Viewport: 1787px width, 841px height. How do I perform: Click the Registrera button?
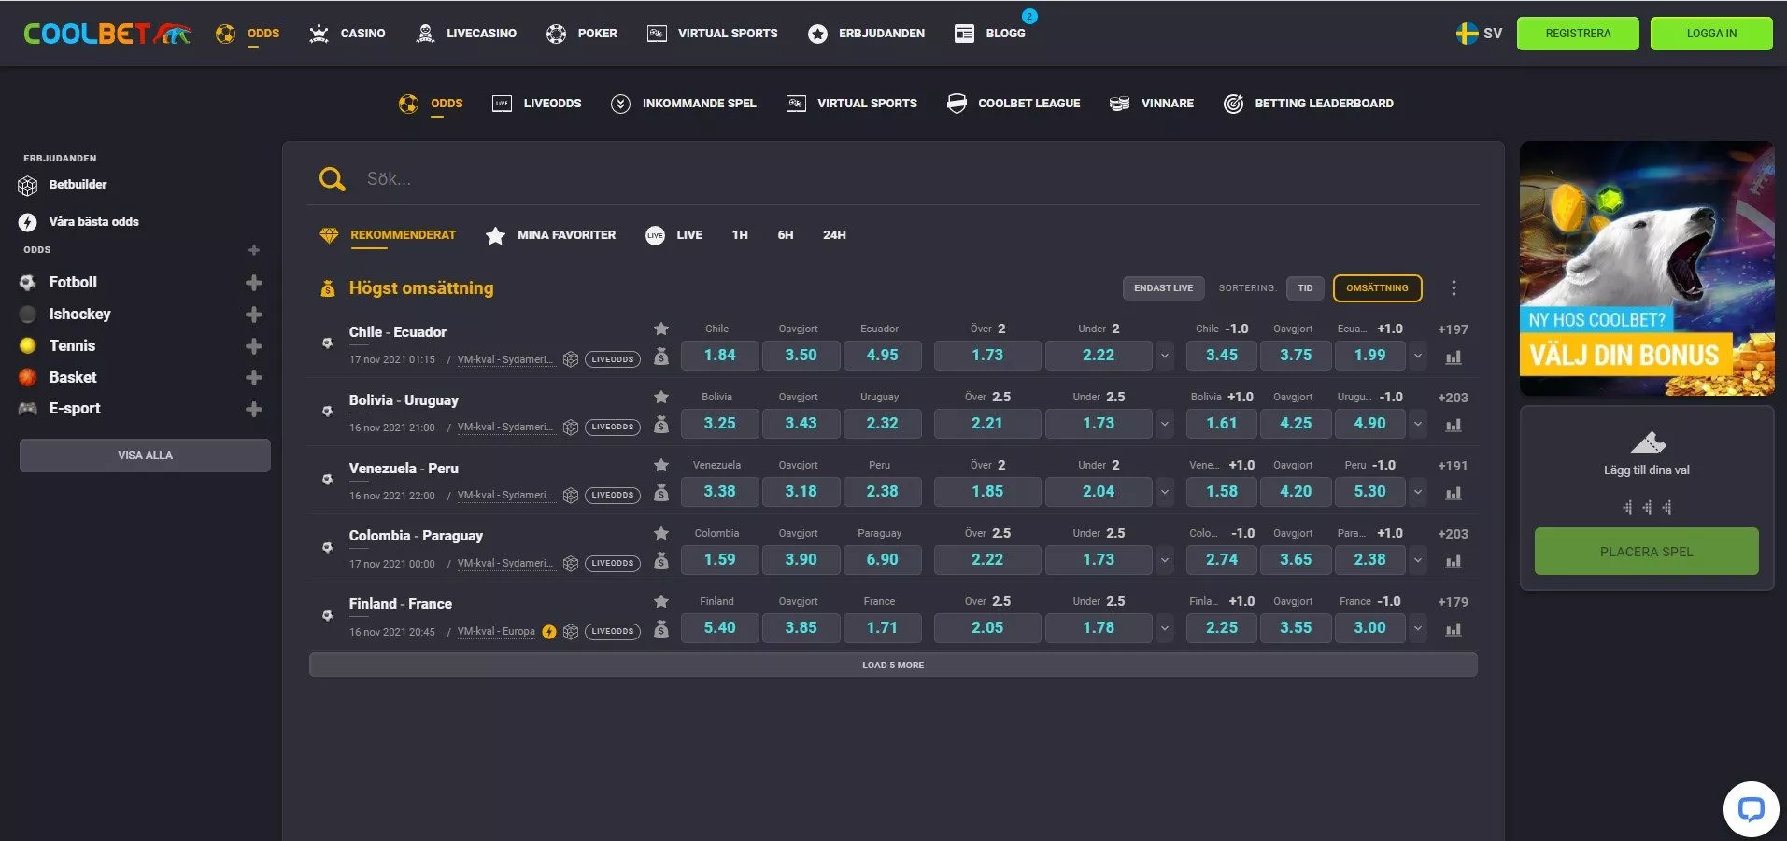1578,34
